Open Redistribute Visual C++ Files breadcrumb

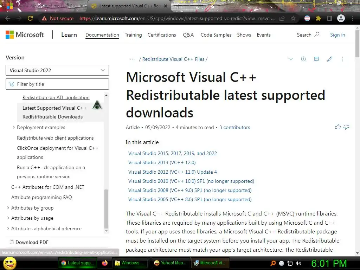173,59
